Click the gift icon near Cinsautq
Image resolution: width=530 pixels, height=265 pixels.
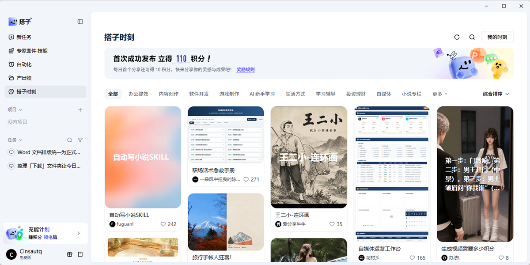point(69,254)
